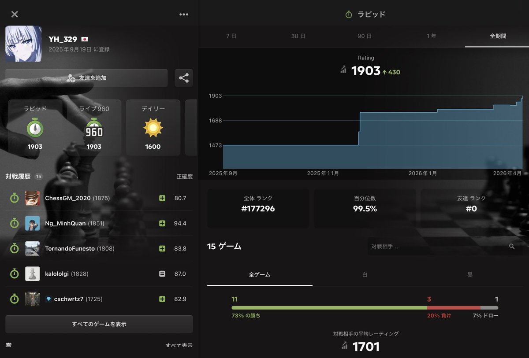This screenshot has height=358, width=529.
Task: Open the game against kalololgi
Action: point(99,273)
